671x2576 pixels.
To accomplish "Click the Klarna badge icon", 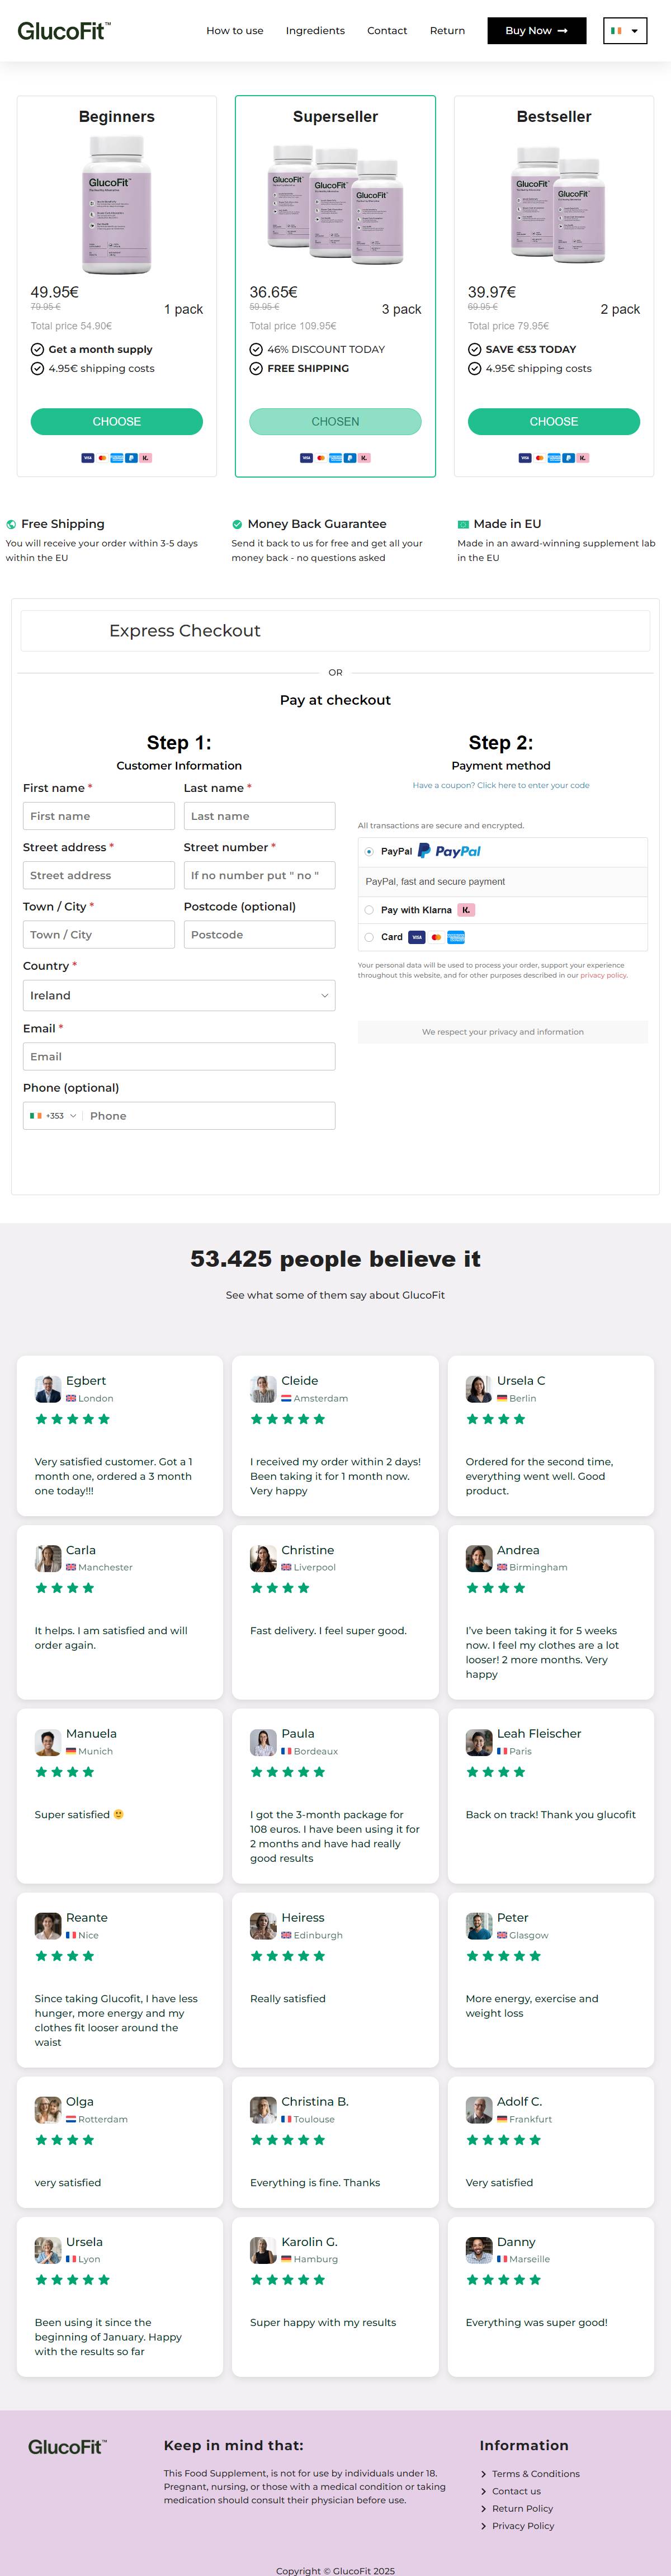I will coord(466,910).
